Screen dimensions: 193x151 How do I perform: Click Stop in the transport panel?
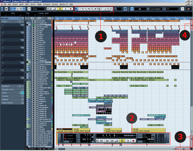(x=122, y=141)
